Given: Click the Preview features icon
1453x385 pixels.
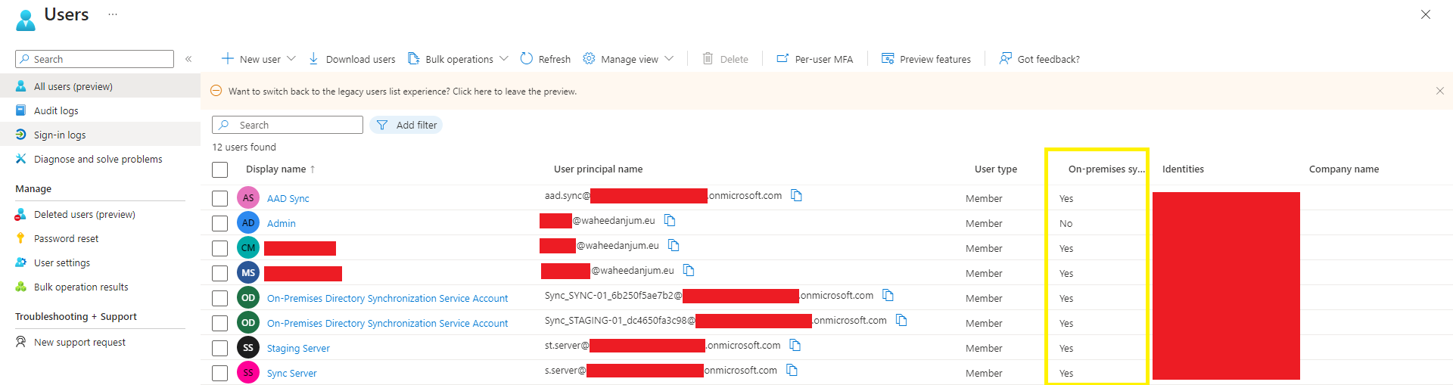Looking at the screenshot, I should coord(888,58).
